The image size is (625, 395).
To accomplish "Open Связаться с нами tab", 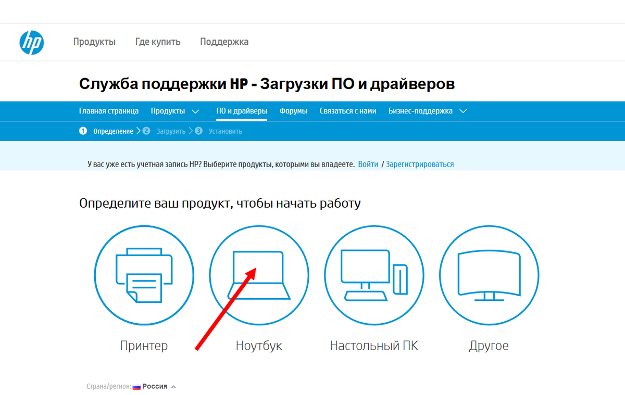I will 348,111.
